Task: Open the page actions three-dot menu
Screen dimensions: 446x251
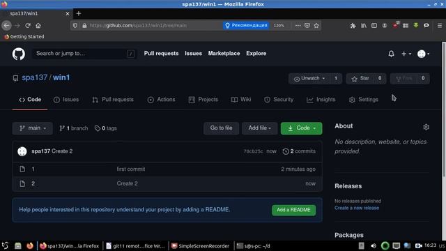Action: (x=298, y=25)
